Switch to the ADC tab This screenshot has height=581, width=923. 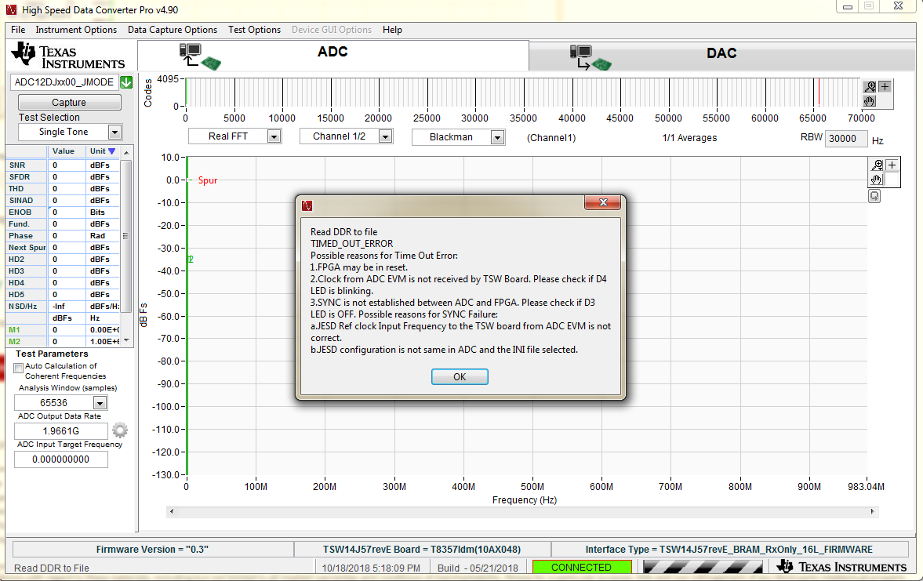click(x=333, y=56)
